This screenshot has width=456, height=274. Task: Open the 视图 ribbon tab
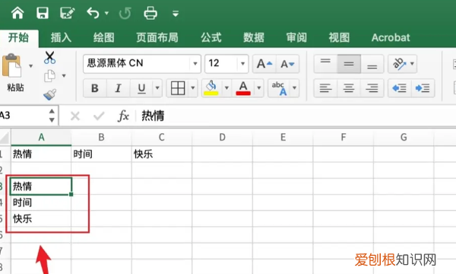[339, 38]
